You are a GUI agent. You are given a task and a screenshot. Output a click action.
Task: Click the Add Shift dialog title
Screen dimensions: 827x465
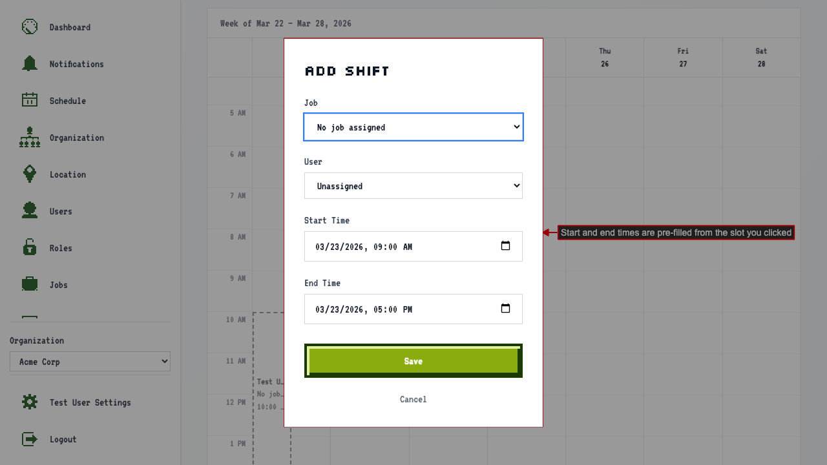(347, 71)
